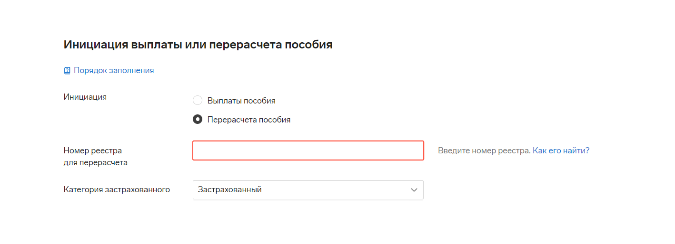Click the book icon beside Порядок заполнения
The width and height of the screenshot is (675, 244).
67,71
